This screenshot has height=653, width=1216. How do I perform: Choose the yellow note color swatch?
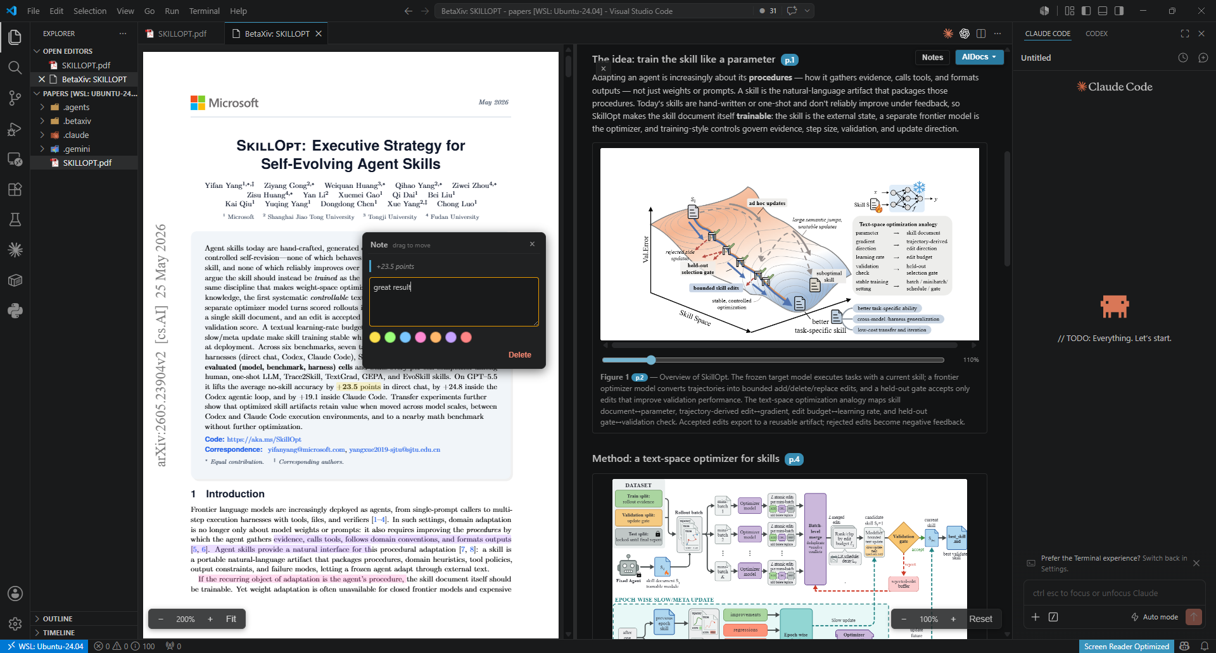[375, 337]
